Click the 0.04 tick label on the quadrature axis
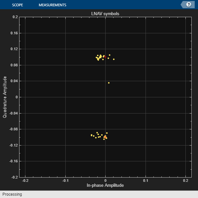The width and height of the screenshot is (198, 198). pyautogui.click(x=14, y=81)
